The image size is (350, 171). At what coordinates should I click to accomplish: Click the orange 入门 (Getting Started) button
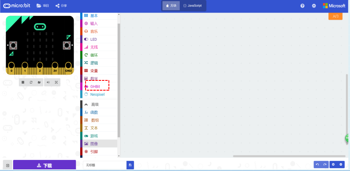pyautogui.click(x=335, y=16)
